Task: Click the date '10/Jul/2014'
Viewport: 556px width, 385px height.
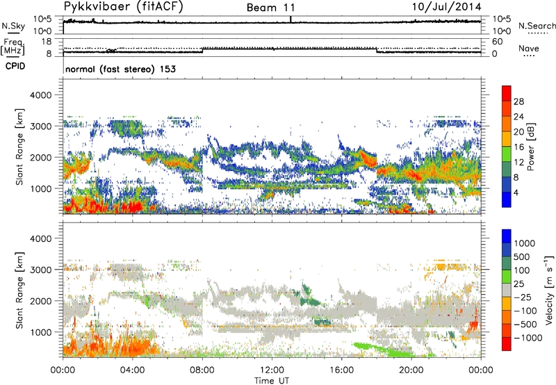Action: coord(446,7)
